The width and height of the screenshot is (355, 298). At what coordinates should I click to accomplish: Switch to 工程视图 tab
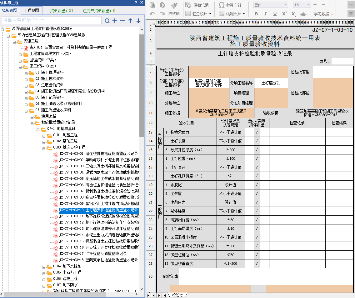tap(31, 10)
